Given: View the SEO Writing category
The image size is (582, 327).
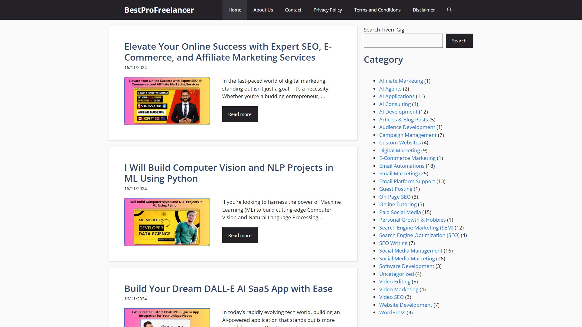Looking at the screenshot, I should point(393,243).
